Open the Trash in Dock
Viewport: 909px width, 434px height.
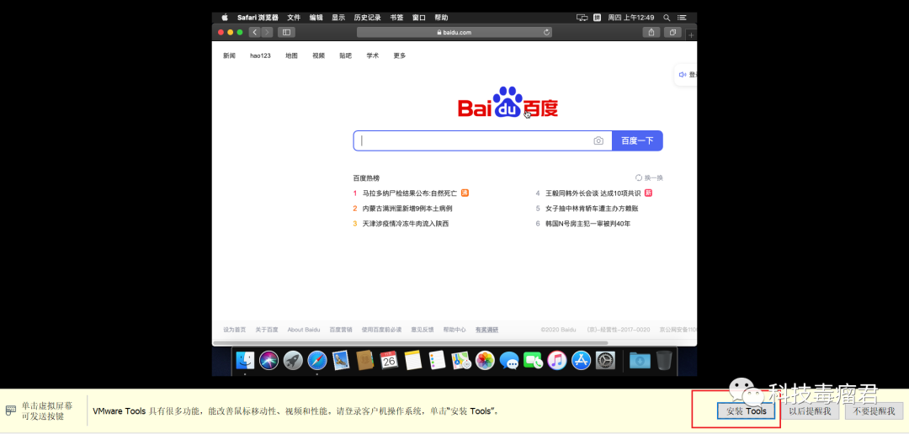[664, 361]
